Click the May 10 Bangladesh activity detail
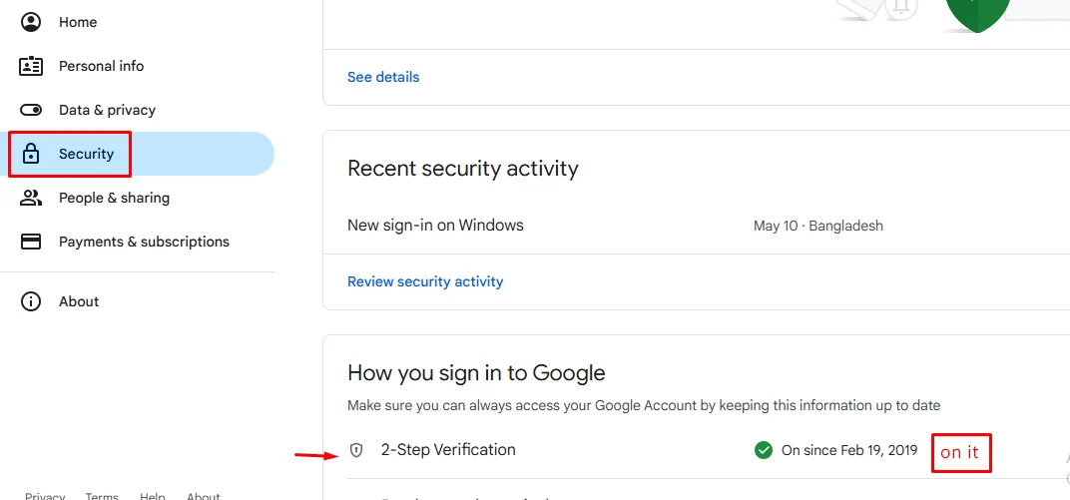 817,226
